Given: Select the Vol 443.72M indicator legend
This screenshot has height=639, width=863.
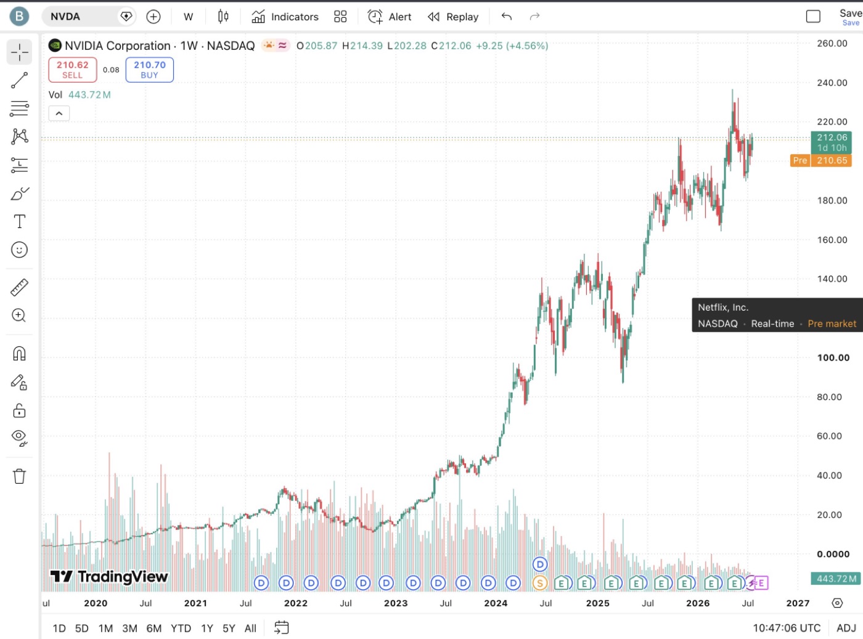Looking at the screenshot, I should tap(80, 95).
